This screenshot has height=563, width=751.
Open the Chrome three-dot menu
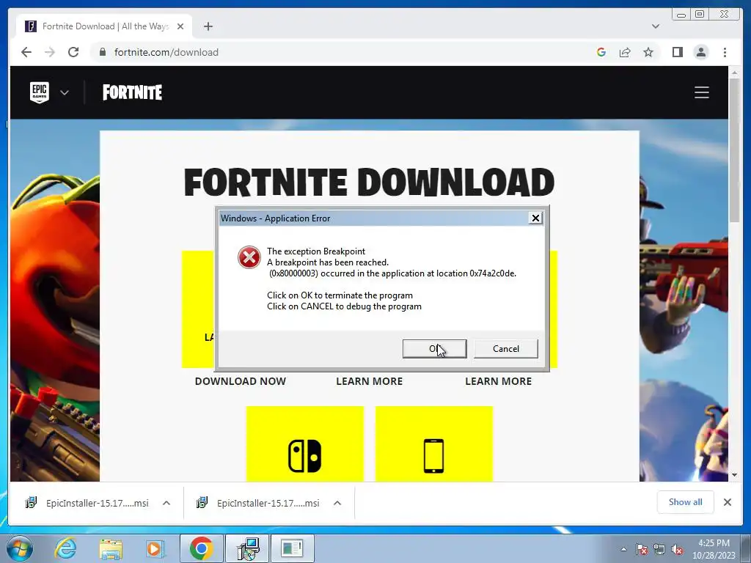(725, 52)
